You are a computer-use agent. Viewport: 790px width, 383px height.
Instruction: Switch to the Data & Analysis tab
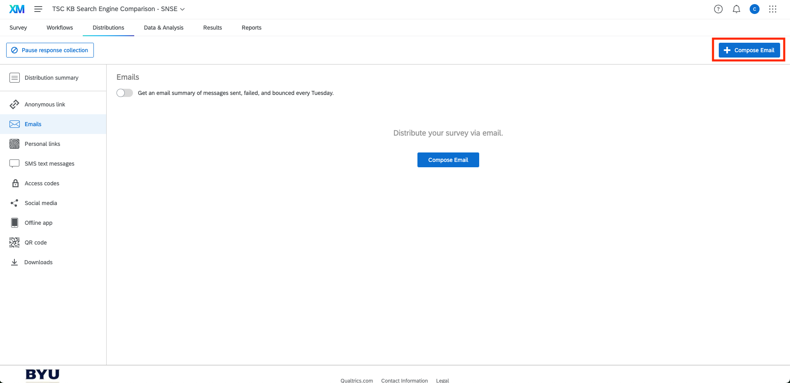(163, 28)
